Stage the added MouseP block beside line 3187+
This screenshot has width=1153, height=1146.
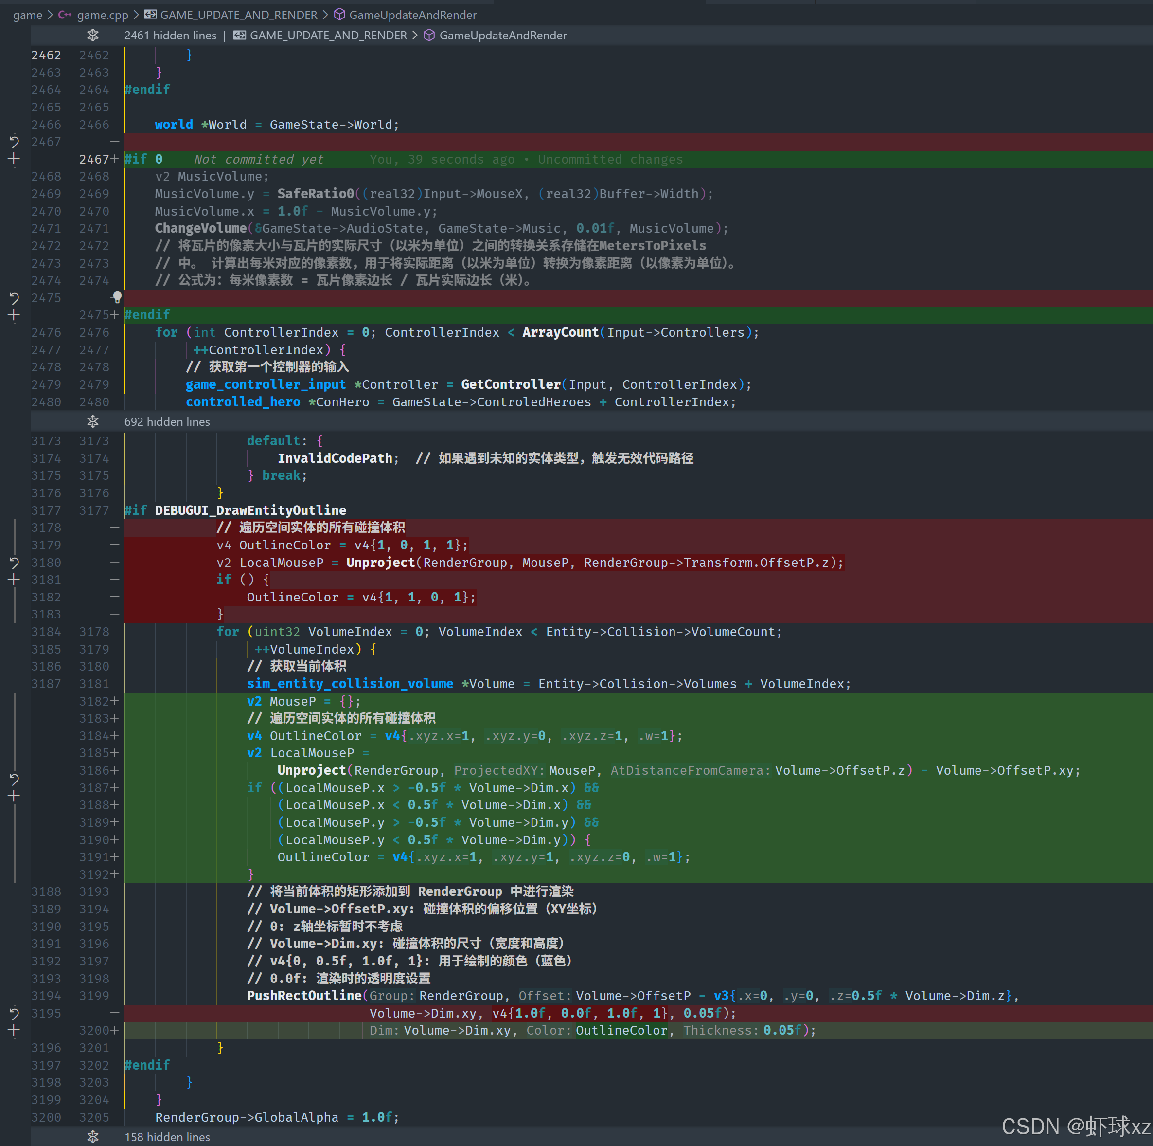(x=14, y=796)
